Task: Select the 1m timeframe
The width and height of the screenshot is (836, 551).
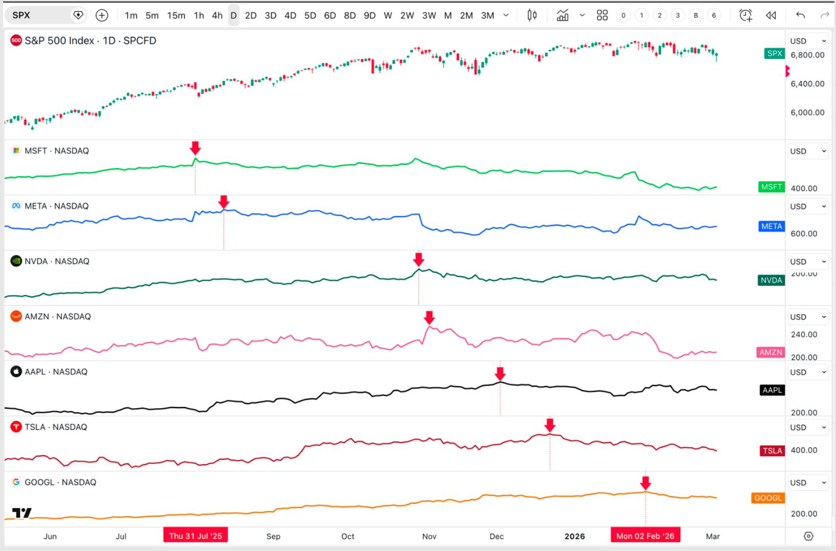Action: [x=131, y=15]
